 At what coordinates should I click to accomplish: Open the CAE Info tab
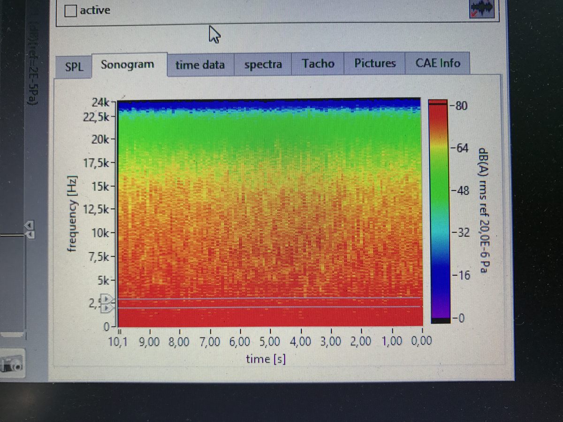coord(438,63)
